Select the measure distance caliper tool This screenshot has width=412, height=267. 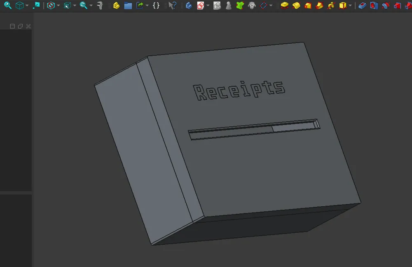[x=99, y=6]
